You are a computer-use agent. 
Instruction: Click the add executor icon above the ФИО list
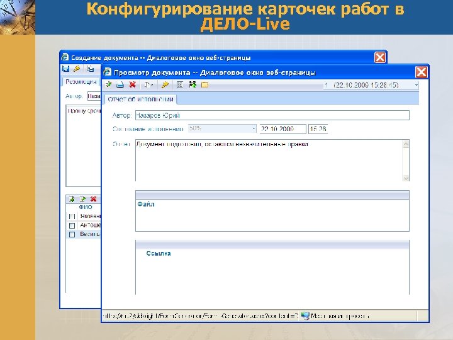tap(72, 199)
